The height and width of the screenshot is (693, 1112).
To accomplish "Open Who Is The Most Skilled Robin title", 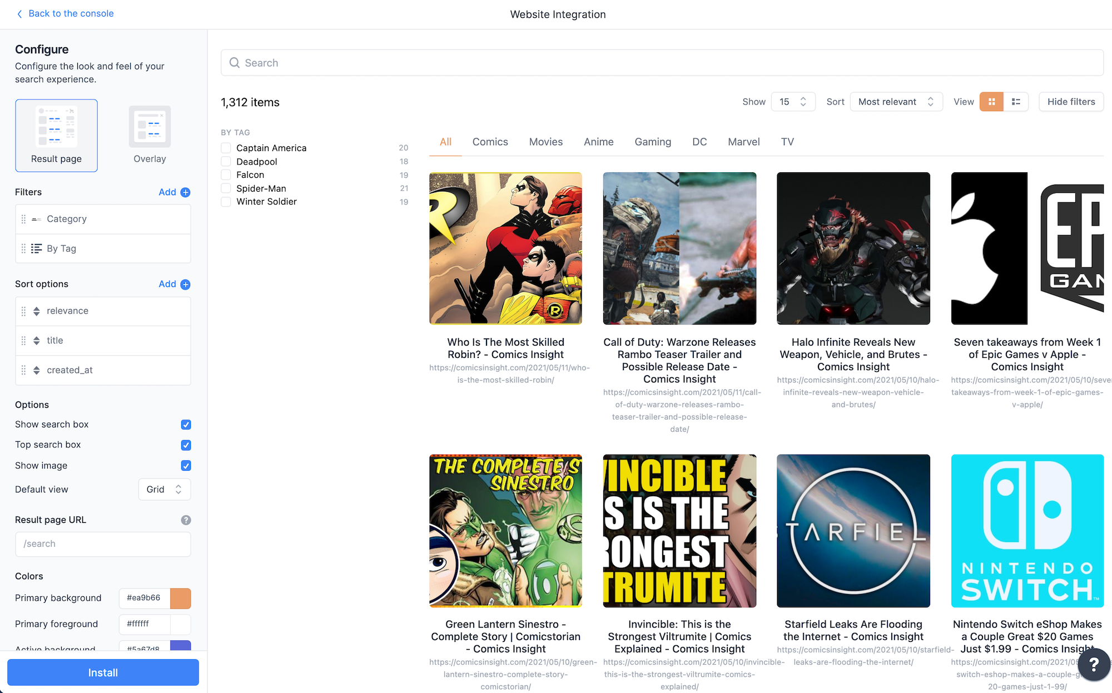I will (505, 348).
